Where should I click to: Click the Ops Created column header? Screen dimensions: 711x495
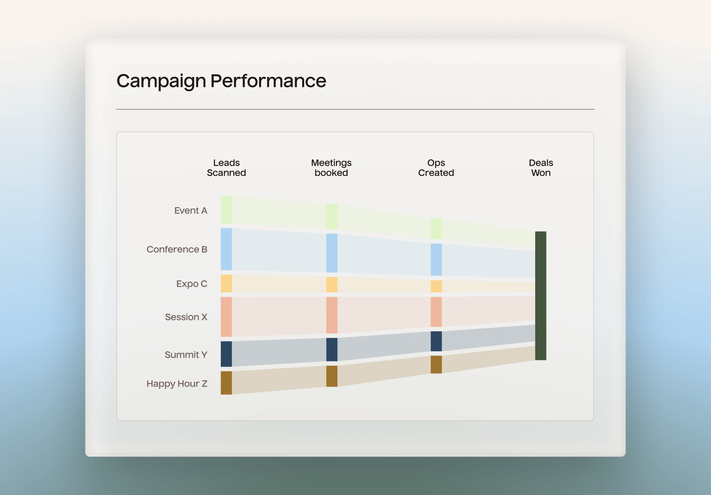(436, 168)
